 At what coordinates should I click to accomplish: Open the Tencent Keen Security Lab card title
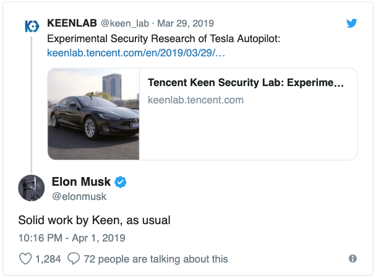coord(246,83)
